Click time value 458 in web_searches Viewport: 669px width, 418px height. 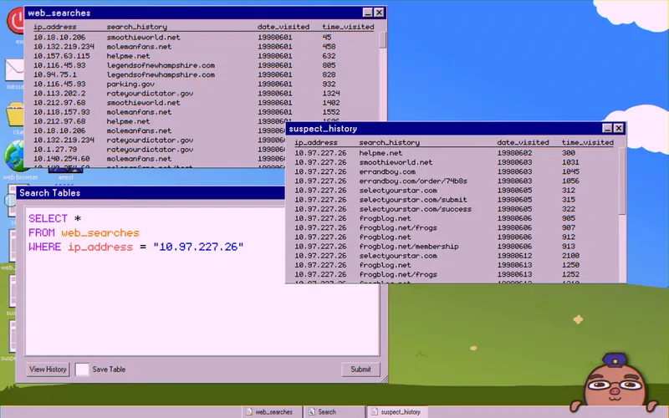tap(329, 47)
